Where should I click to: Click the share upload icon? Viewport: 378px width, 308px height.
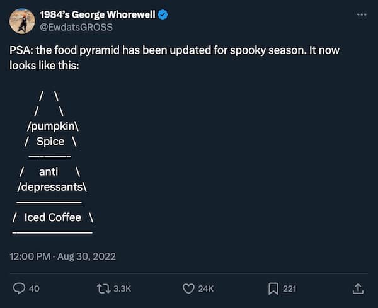[357, 288]
